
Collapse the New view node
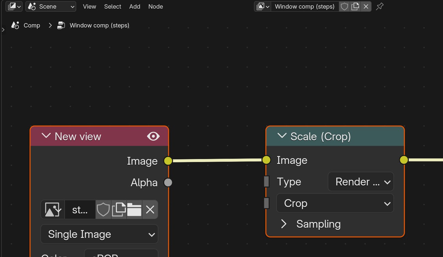click(x=46, y=136)
